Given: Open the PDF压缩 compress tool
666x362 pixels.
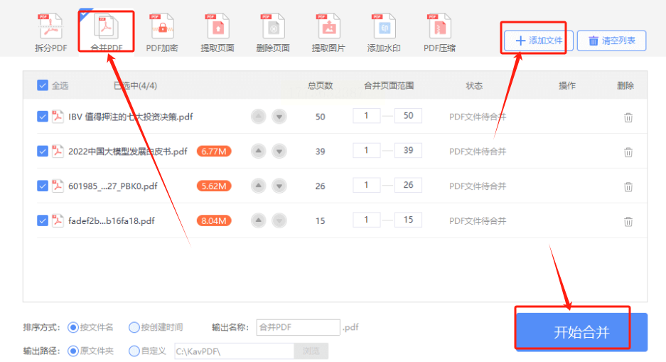Looking at the screenshot, I should coord(439,33).
